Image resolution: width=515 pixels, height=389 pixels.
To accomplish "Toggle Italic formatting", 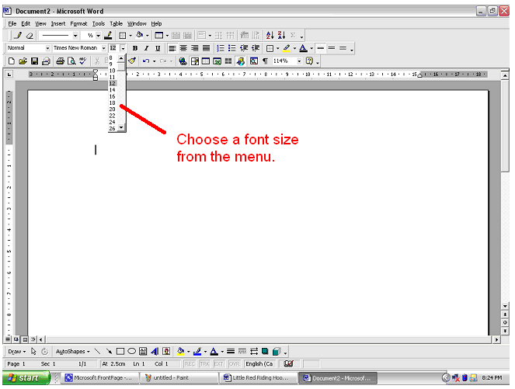I will tap(147, 48).
